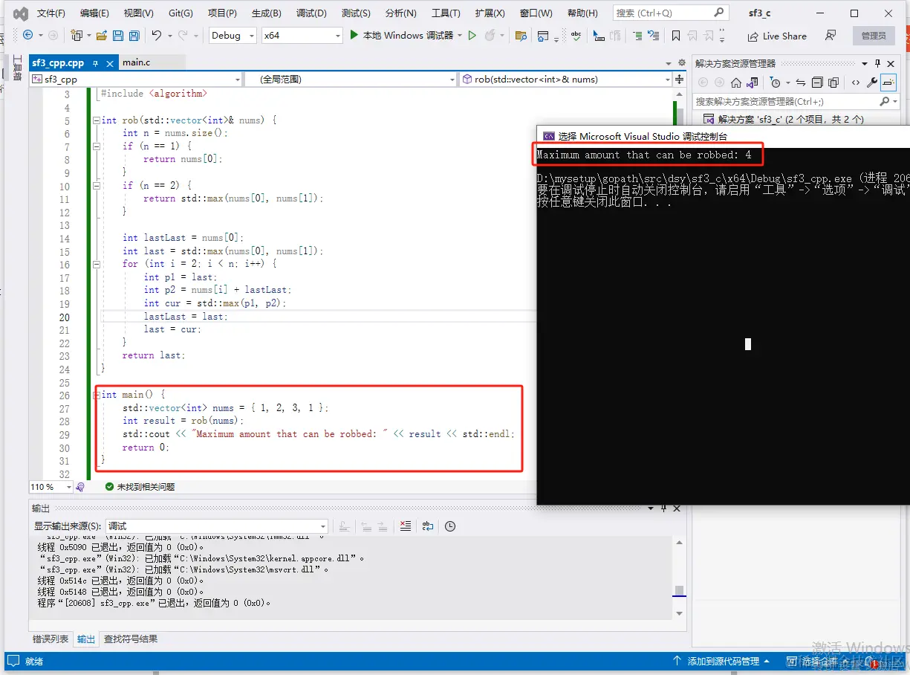The width and height of the screenshot is (910, 675).
Task: Sync with active document in Solution Explorer
Action: point(800,83)
